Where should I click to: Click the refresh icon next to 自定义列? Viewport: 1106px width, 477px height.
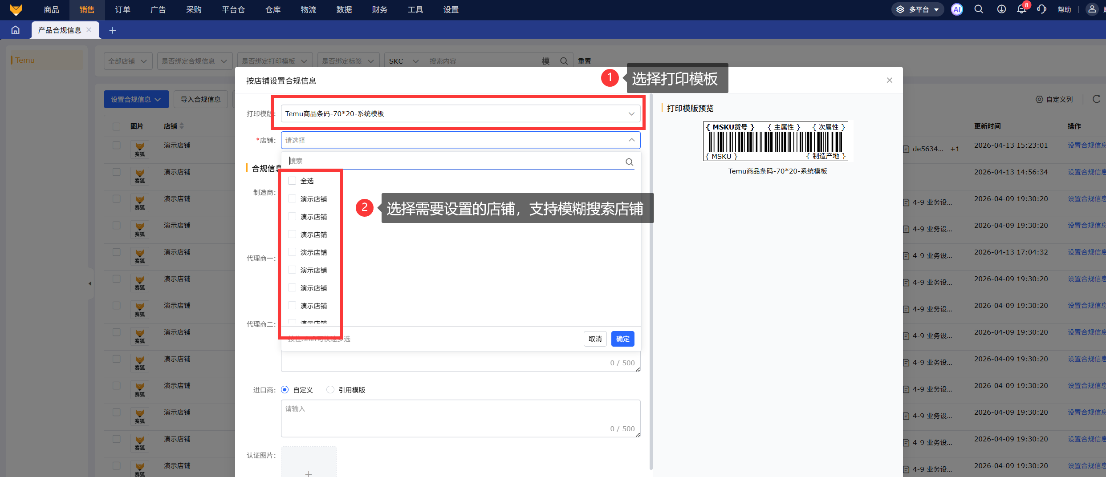pyautogui.click(x=1096, y=99)
